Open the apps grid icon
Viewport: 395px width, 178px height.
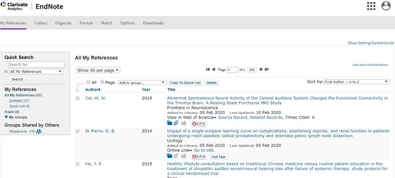pyautogui.click(x=371, y=6)
